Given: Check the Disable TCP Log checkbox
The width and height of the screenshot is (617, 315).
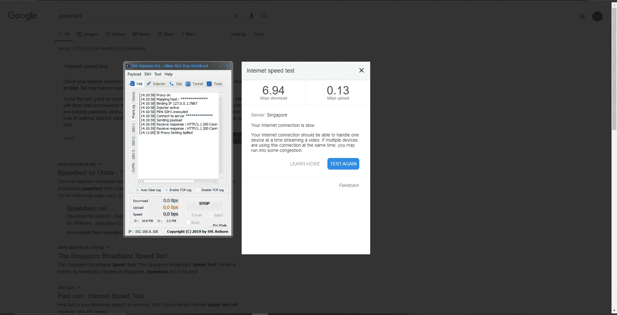Looking at the screenshot, I should [x=198, y=190].
